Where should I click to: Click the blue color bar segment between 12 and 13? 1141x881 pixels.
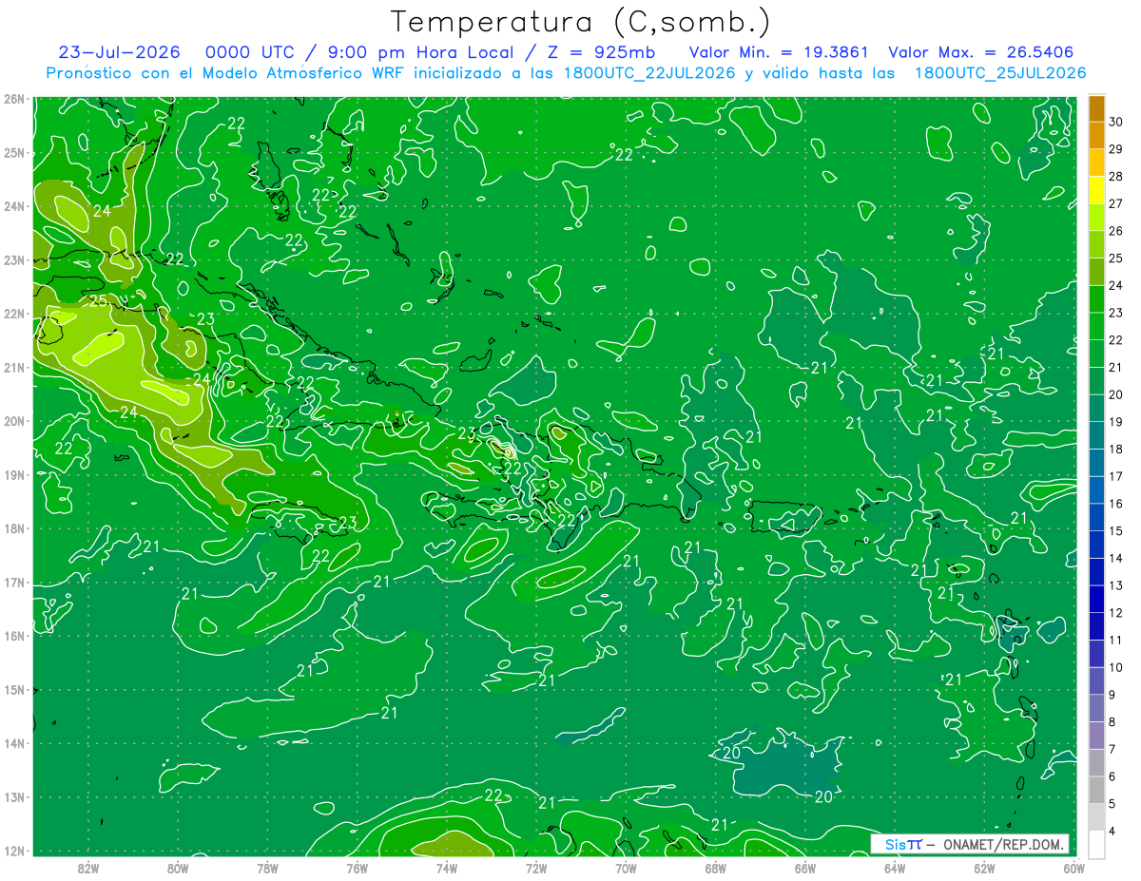click(1096, 600)
